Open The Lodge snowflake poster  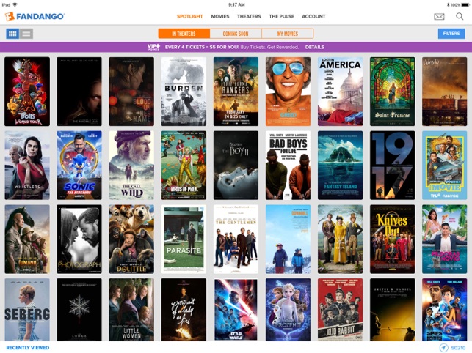click(x=79, y=310)
